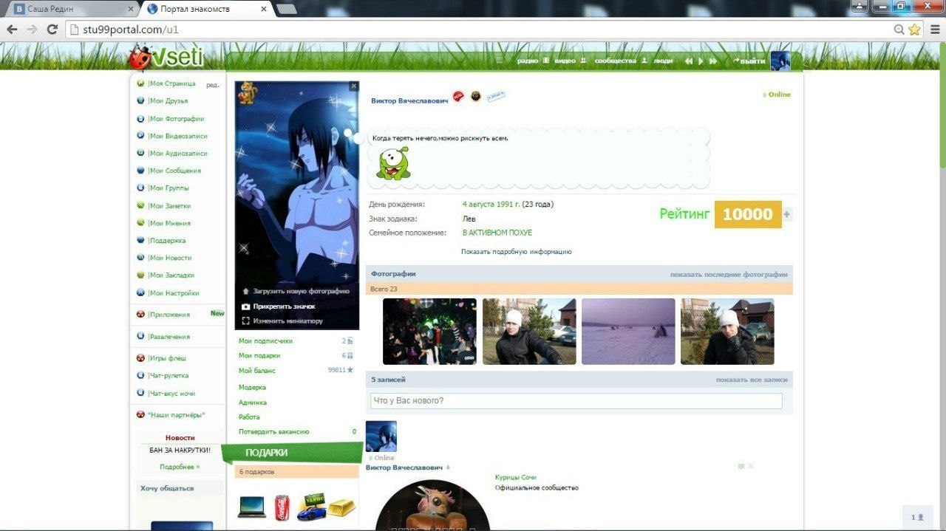946x531 pixels.
Task: Click the gold bar gift icon
Action: click(x=341, y=508)
